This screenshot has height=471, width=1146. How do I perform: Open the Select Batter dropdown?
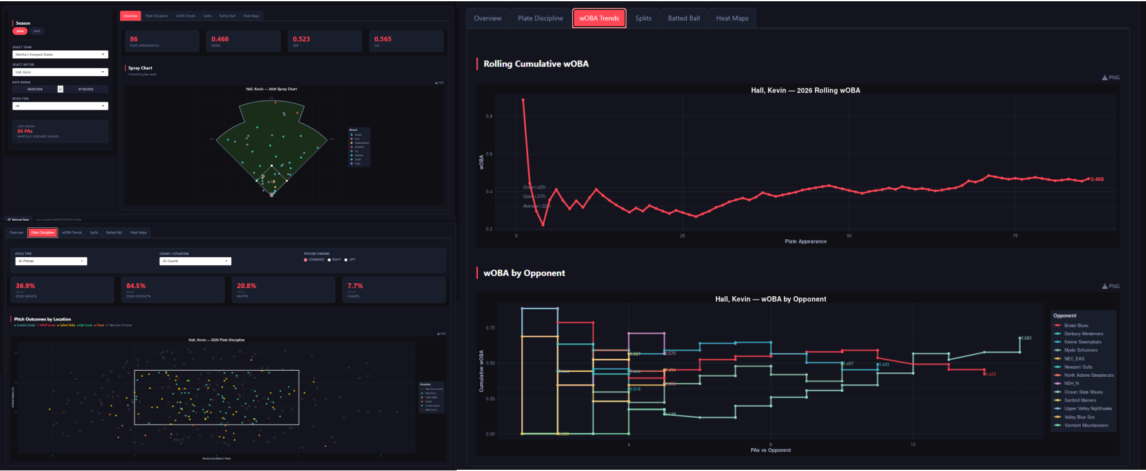60,72
